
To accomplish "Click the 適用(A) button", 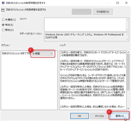I will pos(119,116).
